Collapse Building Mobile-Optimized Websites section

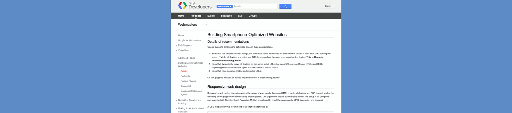point(177,63)
